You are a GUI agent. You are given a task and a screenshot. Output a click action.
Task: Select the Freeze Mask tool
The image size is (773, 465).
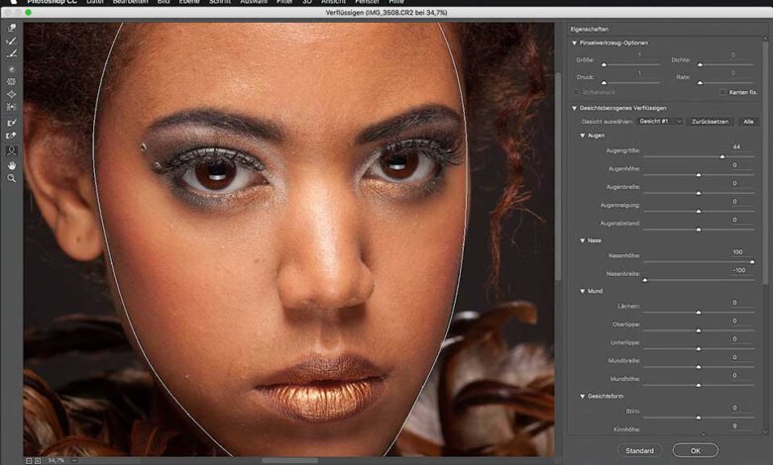point(12,123)
